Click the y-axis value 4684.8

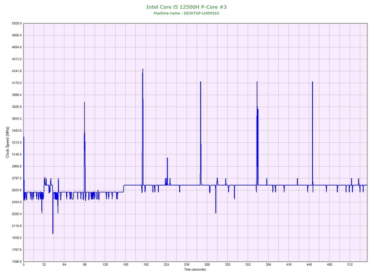[x=17, y=47]
